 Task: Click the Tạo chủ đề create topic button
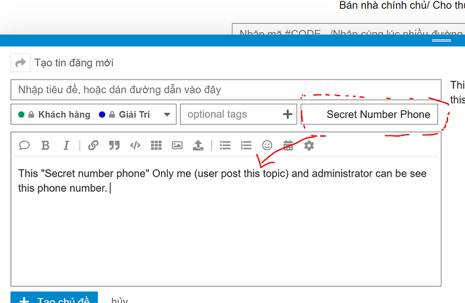tap(54, 298)
